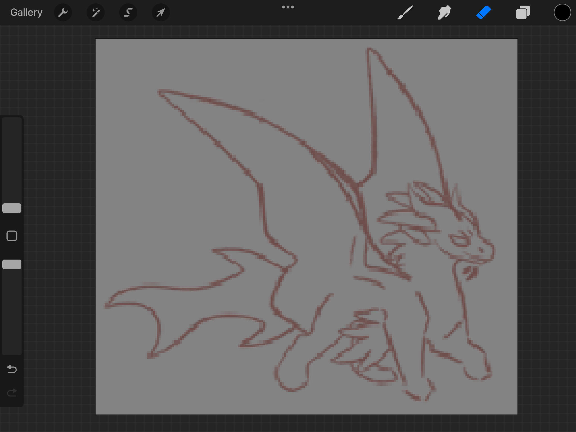
Task: Tap the three-dot menu at top center
Action: [288, 7]
